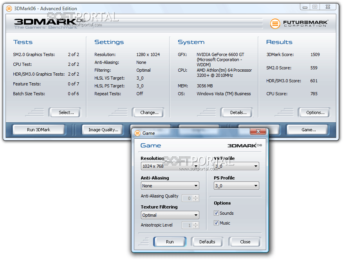The width and height of the screenshot is (343, 261).
Task: Click Run 3DMark button
Action: pos(39,130)
